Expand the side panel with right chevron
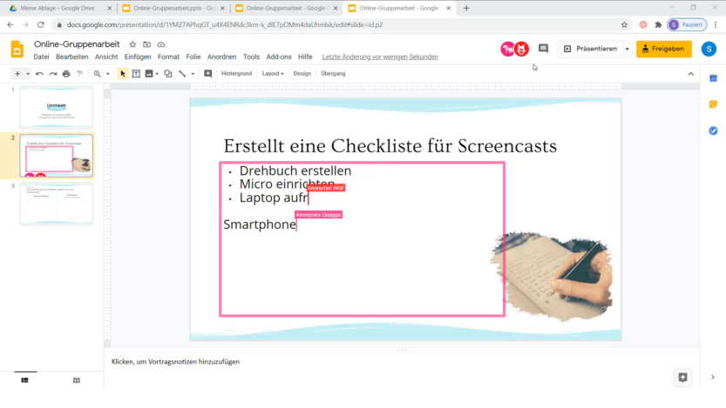Viewport: 726px width, 408px height. (x=713, y=378)
